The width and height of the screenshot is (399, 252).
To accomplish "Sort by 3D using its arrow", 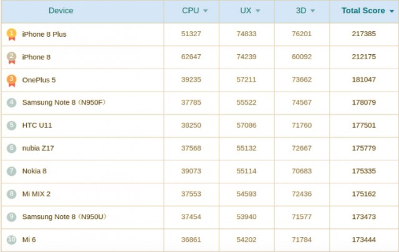I will click(x=313, y=11).
